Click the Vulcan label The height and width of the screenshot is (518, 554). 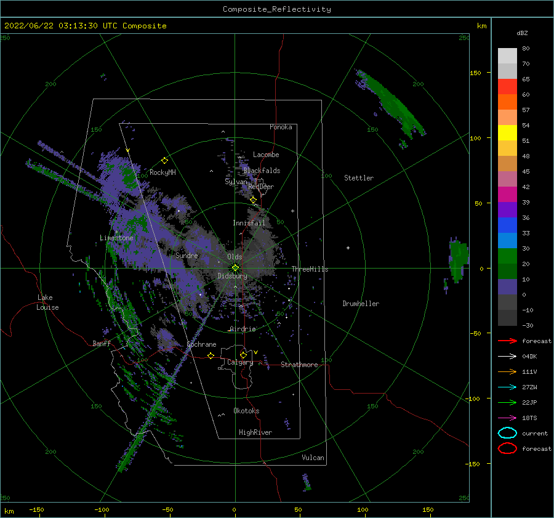313,458
